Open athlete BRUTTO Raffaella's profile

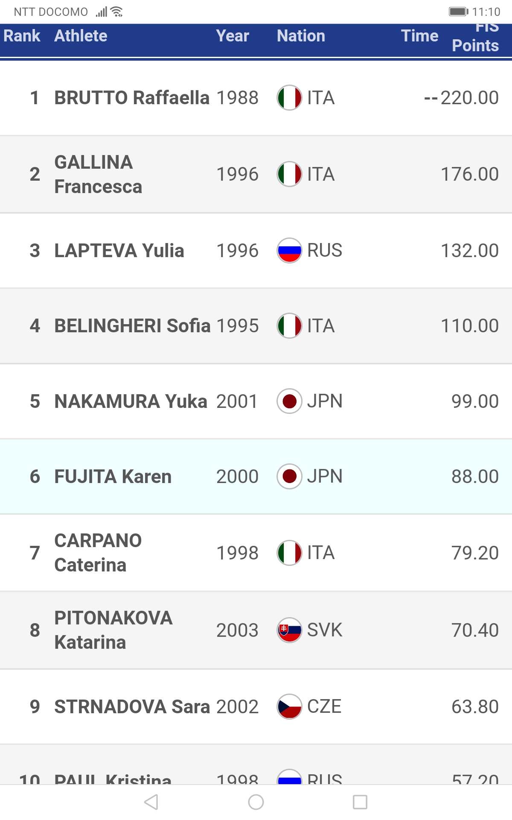(x=132, y=98)
